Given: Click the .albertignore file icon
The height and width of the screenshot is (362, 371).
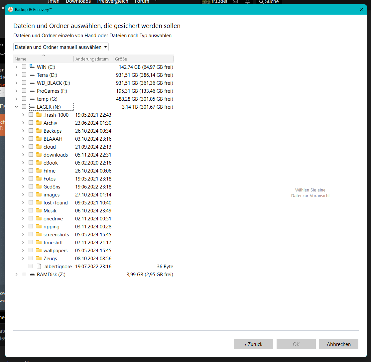Looking at the screenshot, I should pos(40,266).
